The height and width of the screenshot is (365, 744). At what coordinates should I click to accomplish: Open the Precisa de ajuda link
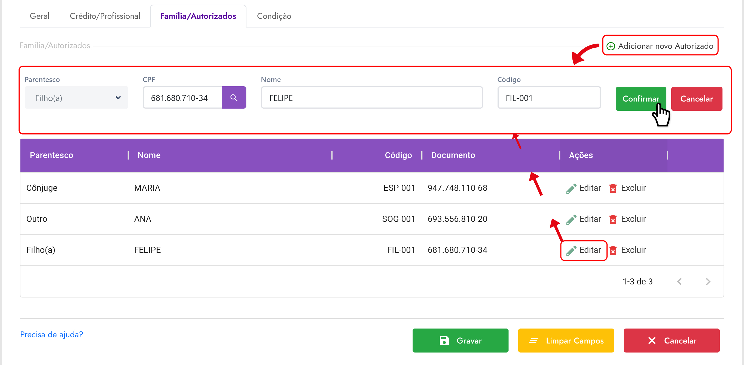point(52,335)
